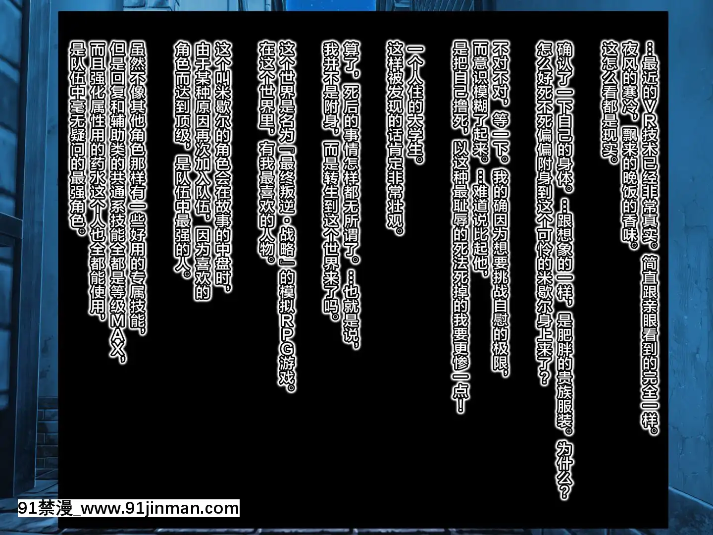The image size is (713, 535).
Task: Select the line starting '算了，死后的事情怎样都无所谓了'
Action: coord(352,196)
